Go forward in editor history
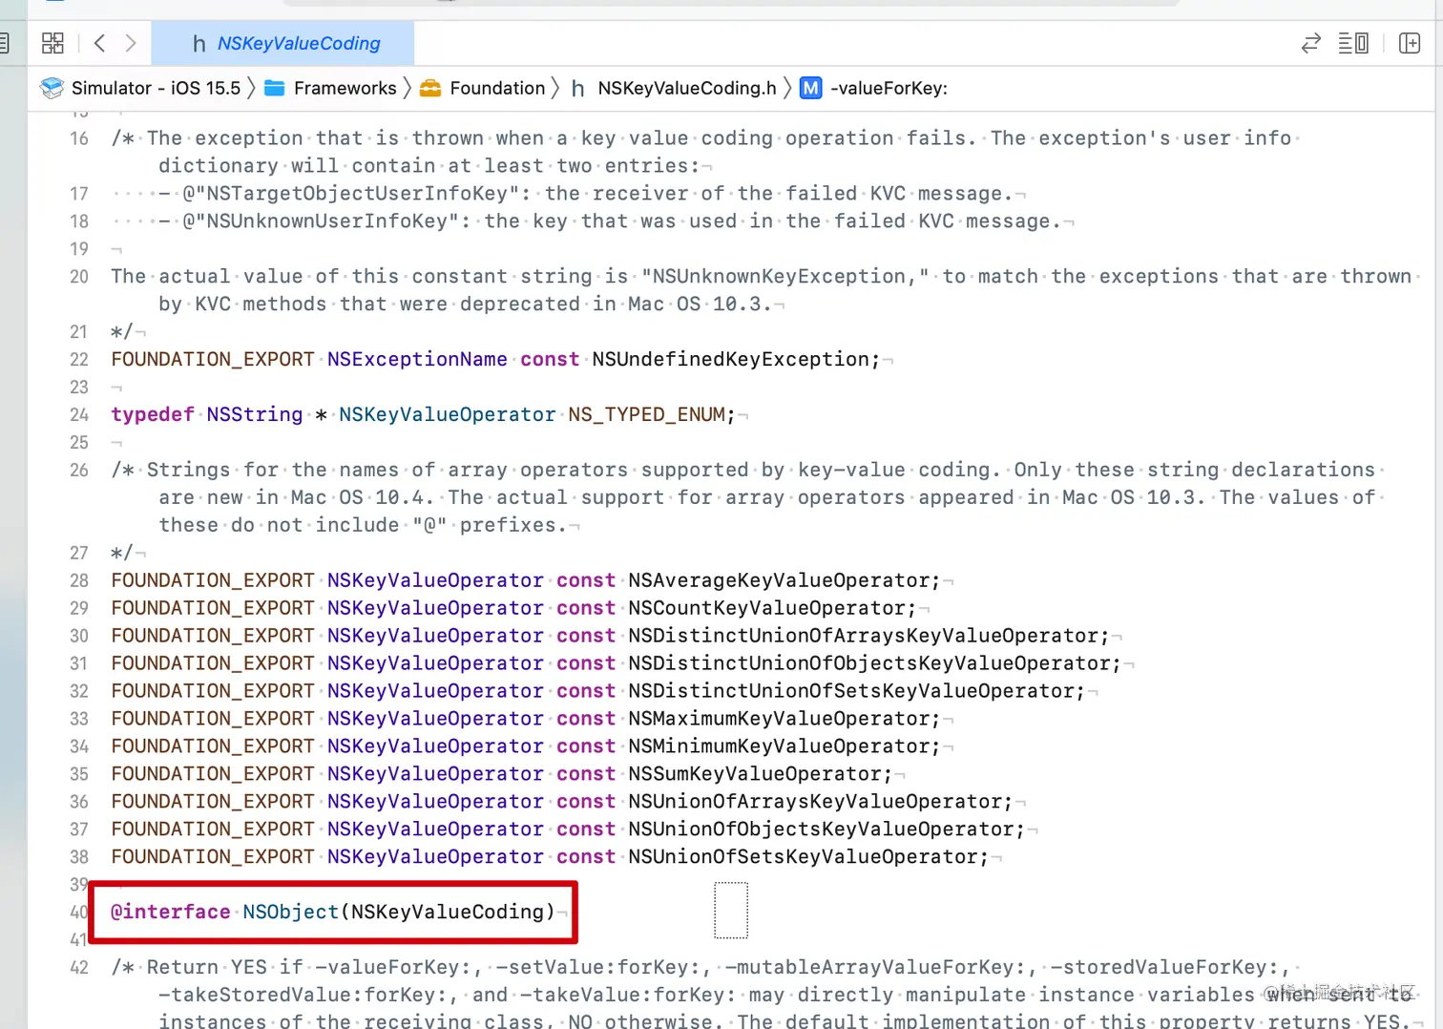Image resolution: width=1443 pixels, height=1029 pixels. coord(131,43)
